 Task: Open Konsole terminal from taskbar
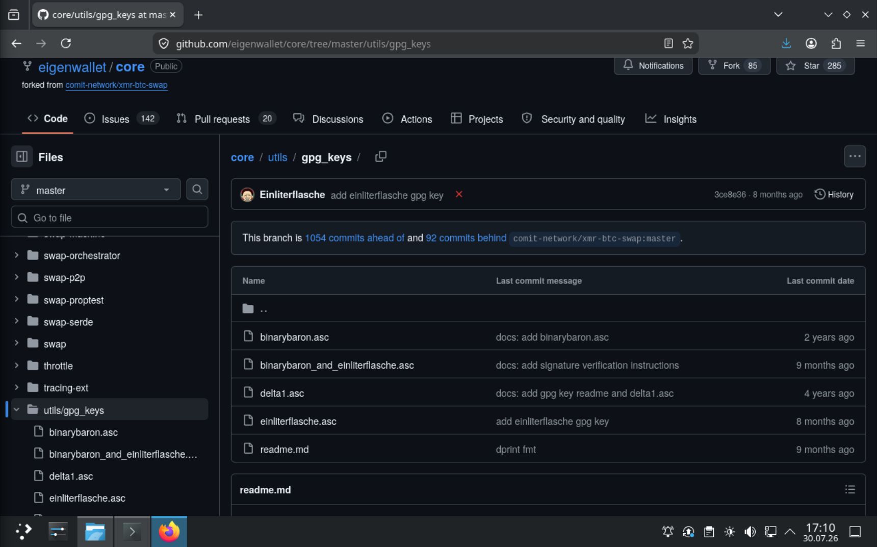pyautogui.click(x=132, y=531)
